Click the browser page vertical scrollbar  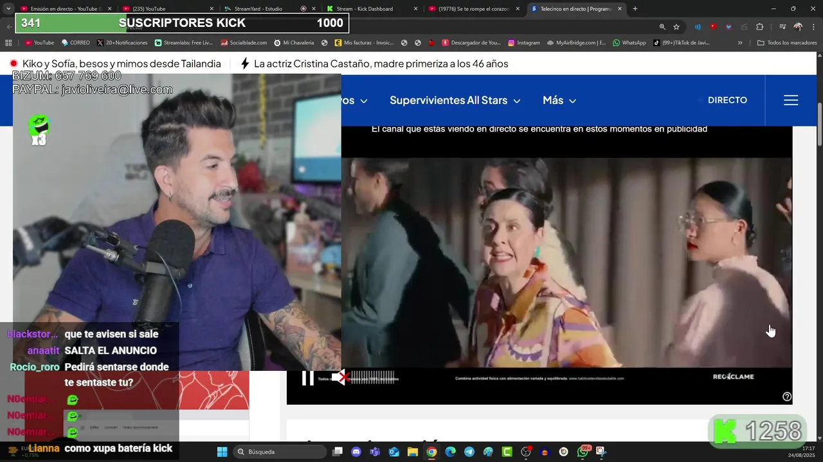tap(819, 123)
